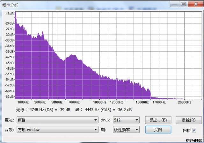Click the -48dB axis label
Image resolution: width=204 pixels, height=143 pixels.
[x=9, y=68]
